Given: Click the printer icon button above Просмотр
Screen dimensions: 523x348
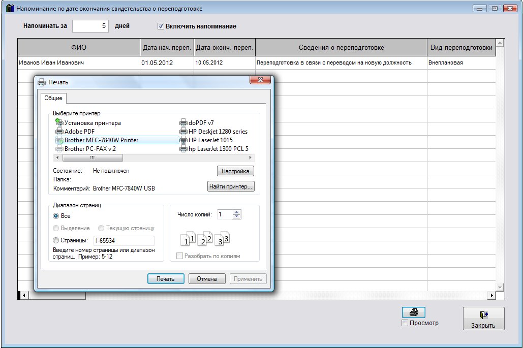Looking at the screenshot, I should click(x=414, y=312).
